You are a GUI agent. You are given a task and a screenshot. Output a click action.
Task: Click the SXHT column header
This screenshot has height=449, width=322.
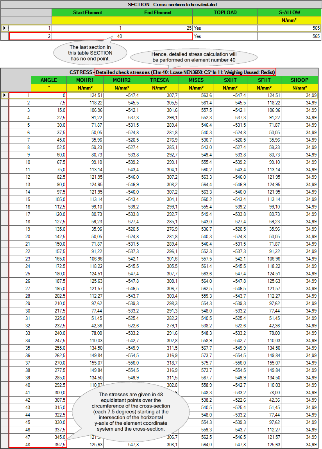tap(231, 80)
